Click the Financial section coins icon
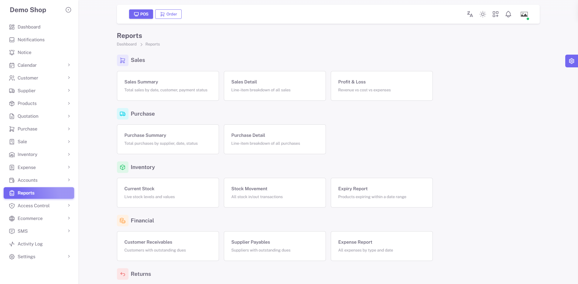This screenshot has height=284, width=578. pos(123,221)
